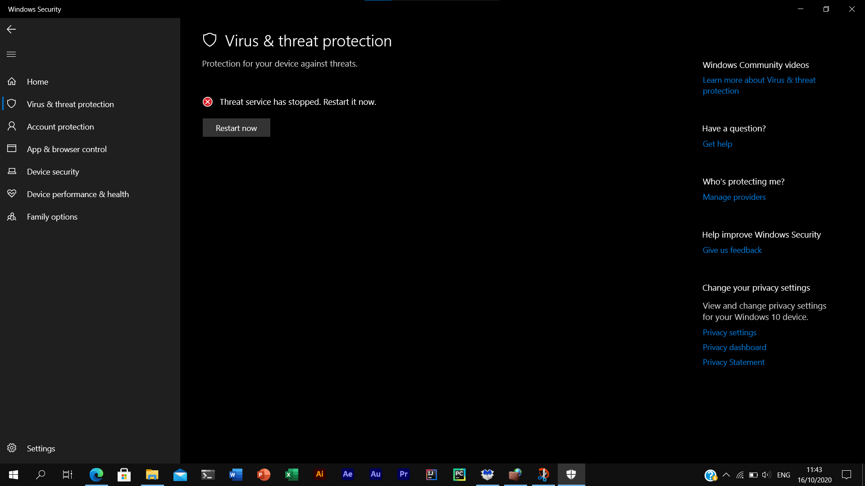Launch PyCharm from the taskbar
This screenshot has width=865, height=486.
coord(459,475)
